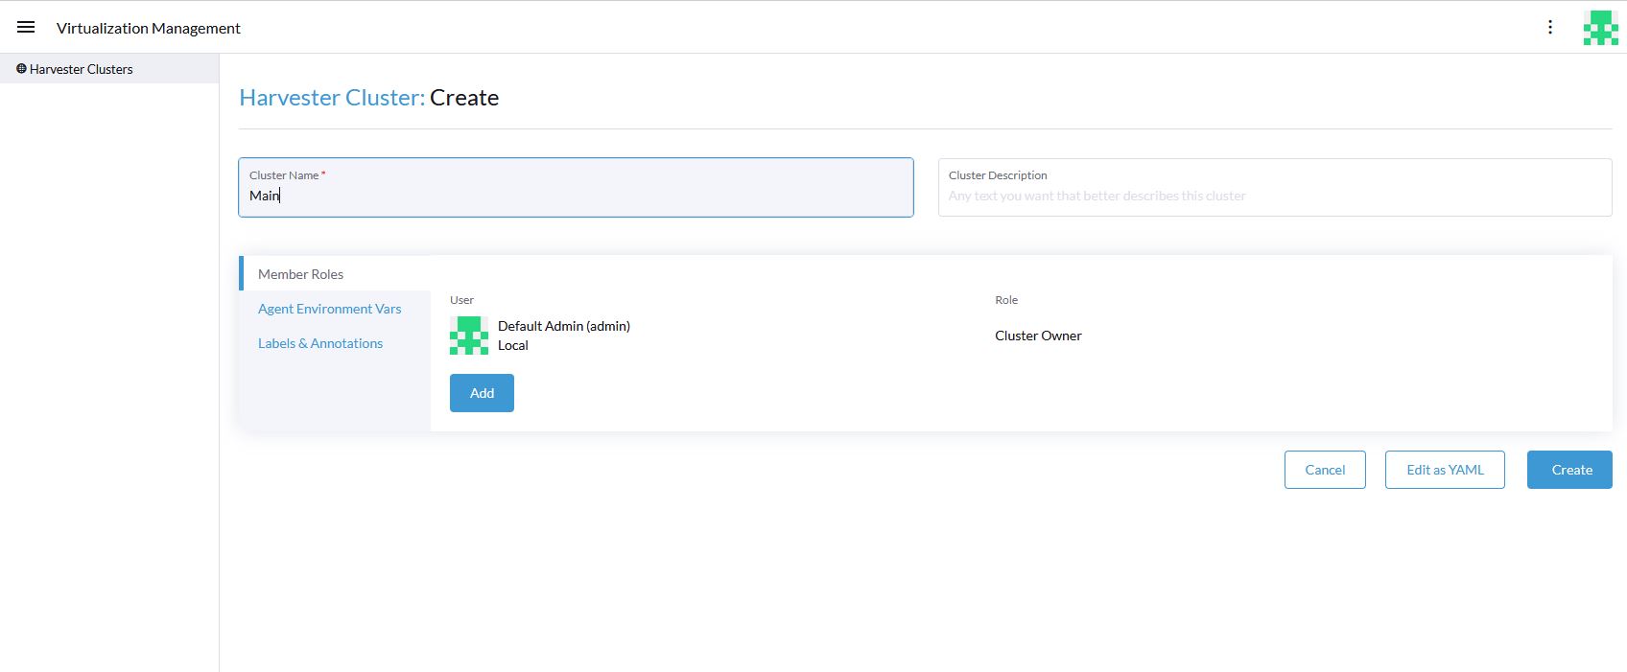Click Edit as YAML button
The width and height of the screenshot is (1627, 672).
[x=1445, y=470]
